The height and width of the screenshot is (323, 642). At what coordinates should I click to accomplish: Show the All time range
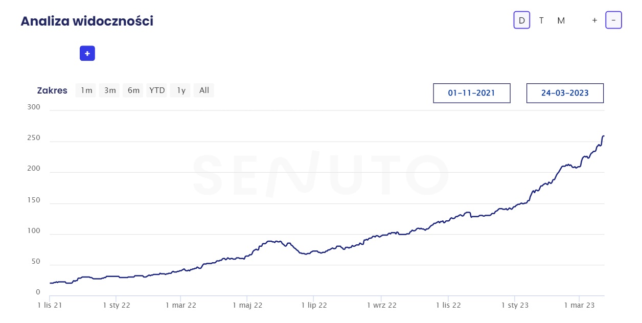coord(204,90)
